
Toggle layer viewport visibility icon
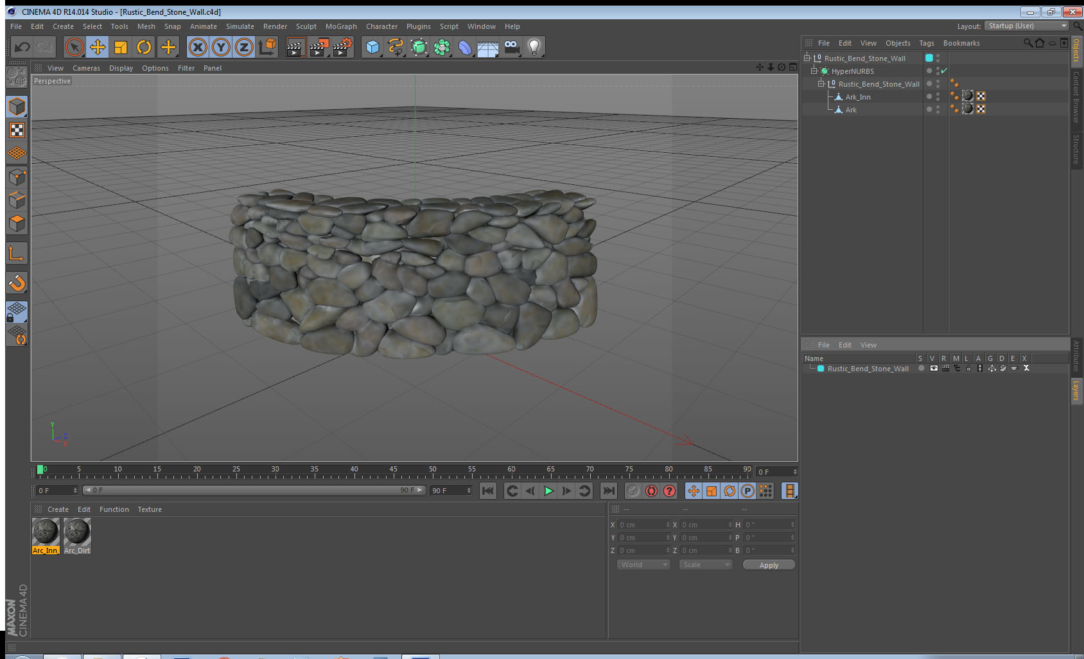[x=934, y=368]
